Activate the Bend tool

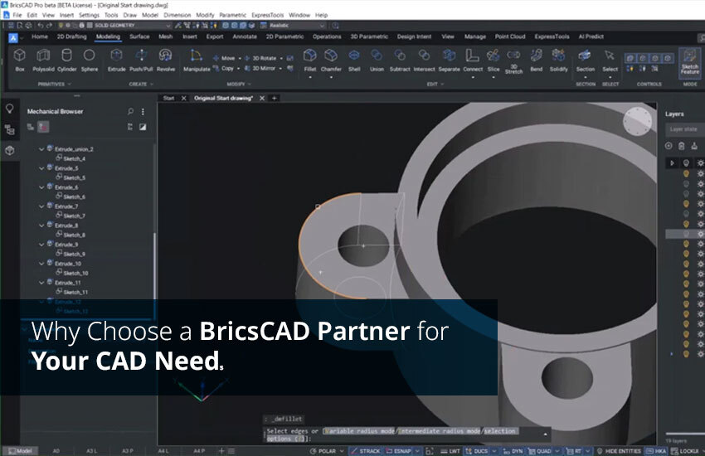536,60
